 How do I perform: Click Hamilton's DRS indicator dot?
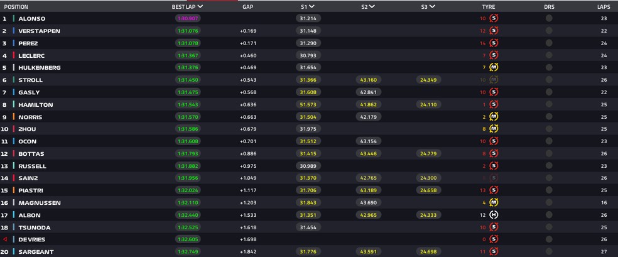coord(549,104)
